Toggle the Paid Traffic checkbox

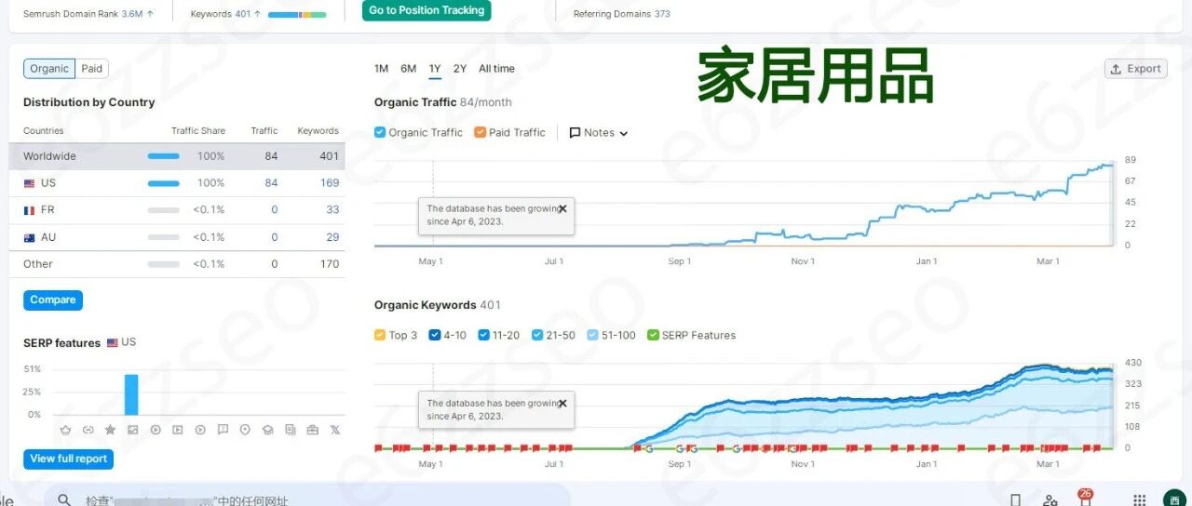[x=480, y=132]
